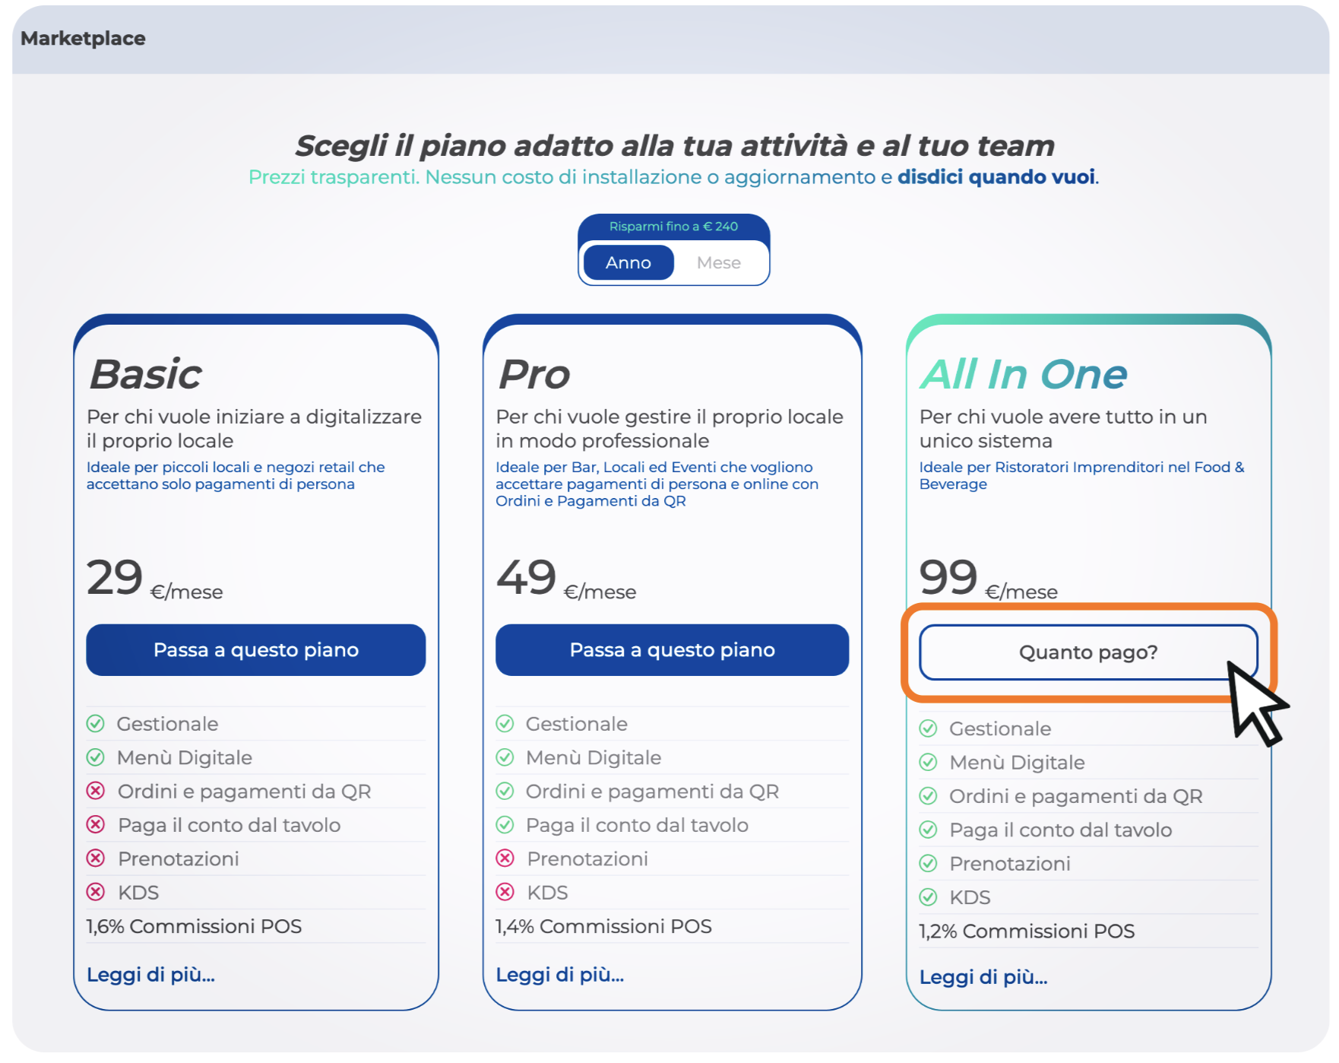
Task: Switch billing to Mese
Action: (718, 262)
